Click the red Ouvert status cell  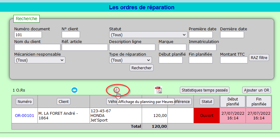pos(207,115)
